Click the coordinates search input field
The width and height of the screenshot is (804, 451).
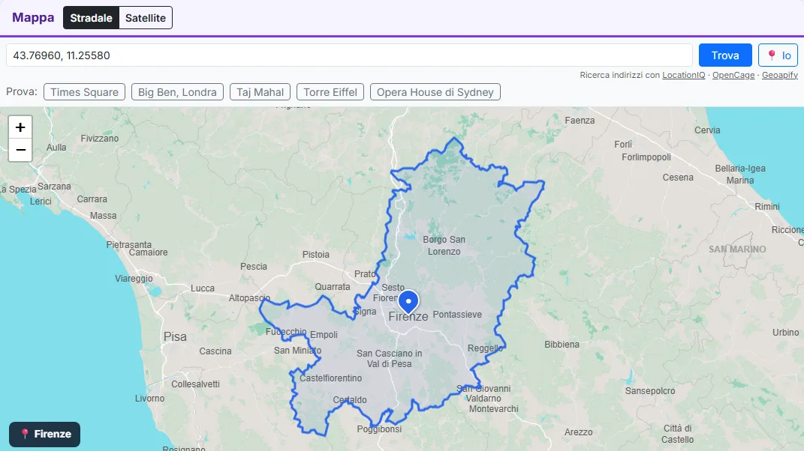point(349,55)
